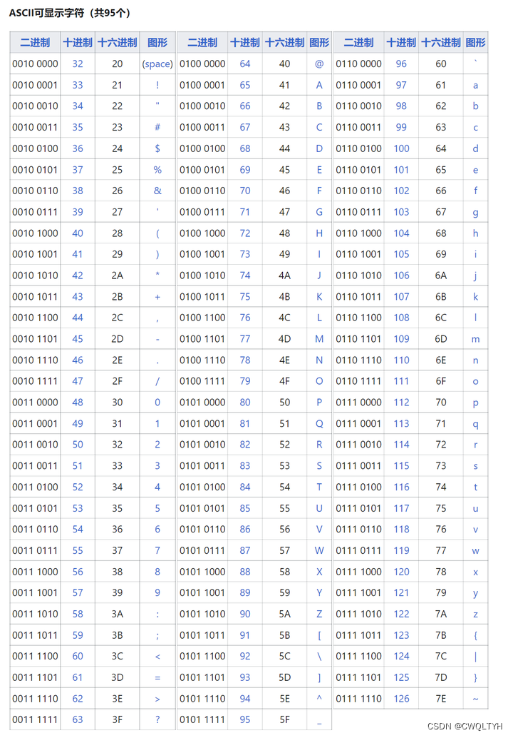Open the tilde ~ glyph link
Image resolution: width=513 pixels, height=738 pixels.
click(x=475, y=699)
